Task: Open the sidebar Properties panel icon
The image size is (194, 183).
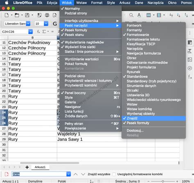Action: tap(190, 42)
